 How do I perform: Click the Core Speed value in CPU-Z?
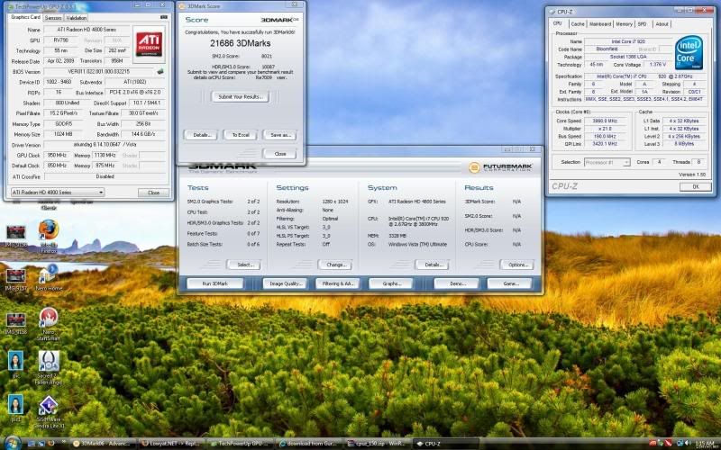click(605, 121)
